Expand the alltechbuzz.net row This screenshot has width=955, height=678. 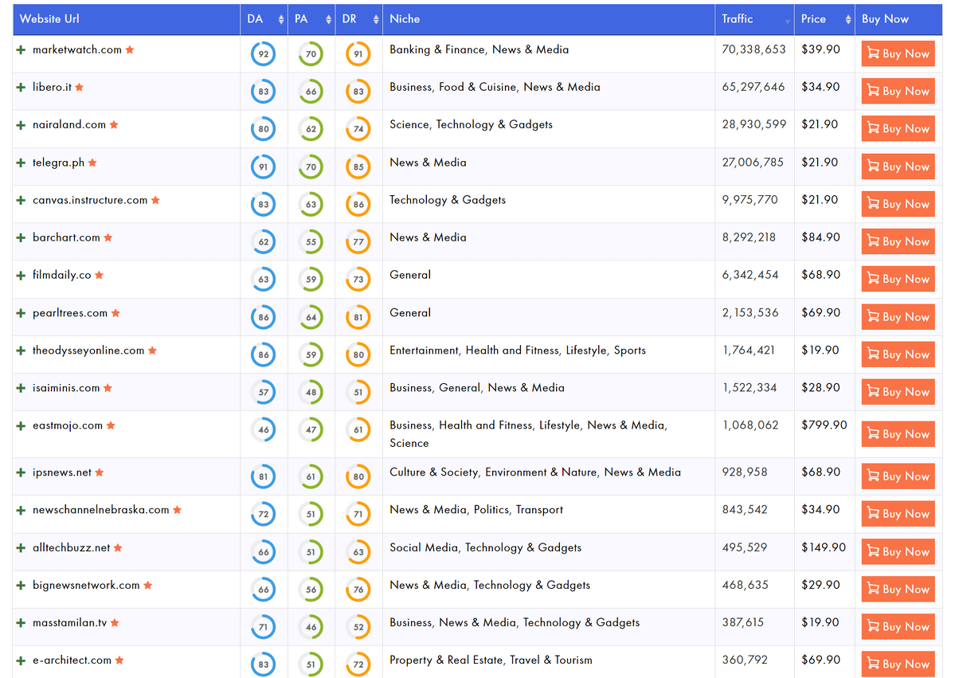[21, 547]
